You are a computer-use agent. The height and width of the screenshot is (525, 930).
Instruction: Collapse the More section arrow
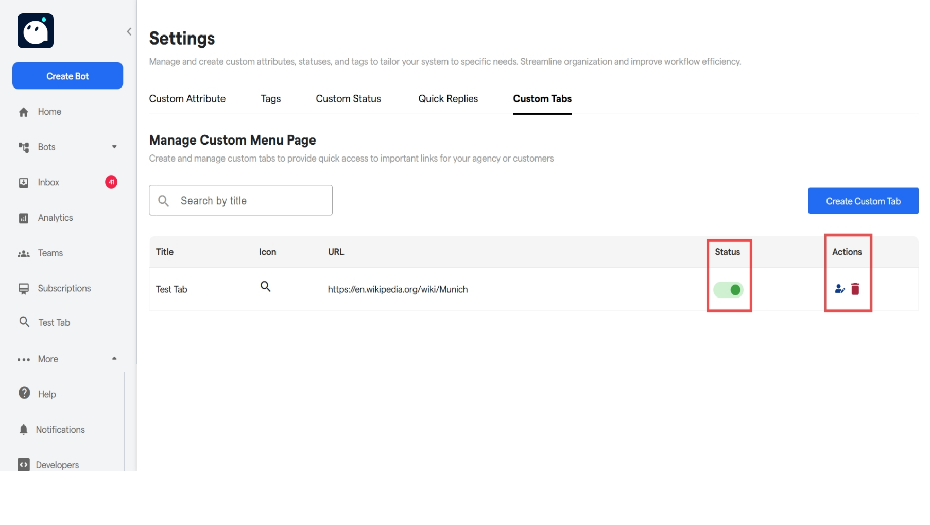click(x=114, y=358)
